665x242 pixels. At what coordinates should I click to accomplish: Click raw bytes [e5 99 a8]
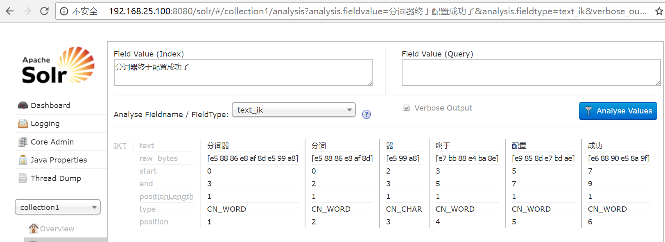pyautogui.click(x=403, y=158)
